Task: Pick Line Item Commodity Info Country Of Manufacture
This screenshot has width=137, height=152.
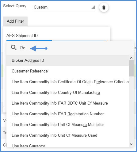Action: click(67, 92)
